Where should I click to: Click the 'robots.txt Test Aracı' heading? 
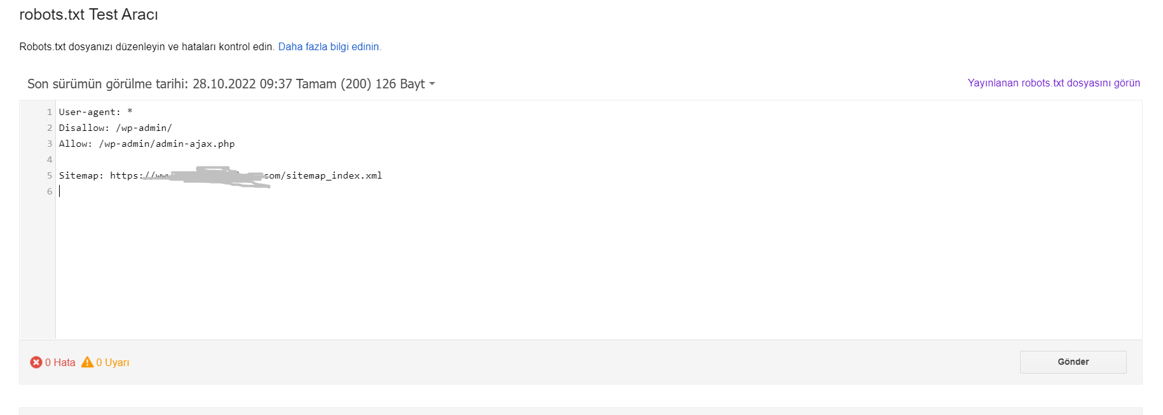pyautogui.click(x=88, y=15)
